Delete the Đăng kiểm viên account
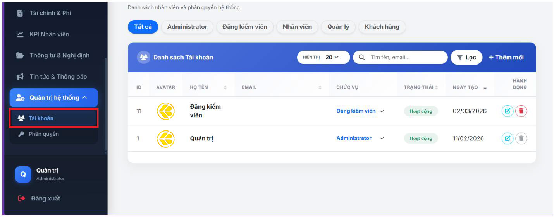The width and height of the screenshot is (554, 217). [x=521, y=111]
